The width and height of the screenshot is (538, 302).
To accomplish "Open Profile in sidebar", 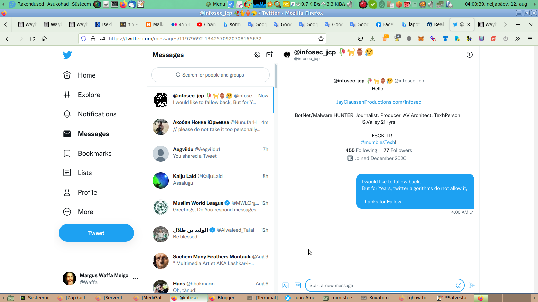I will 80,192.
